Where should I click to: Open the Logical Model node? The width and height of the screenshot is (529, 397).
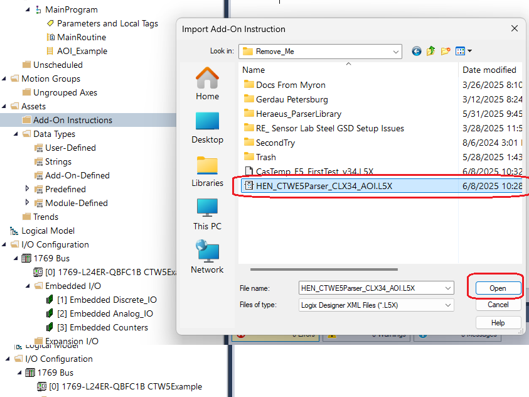click(42, 231)
